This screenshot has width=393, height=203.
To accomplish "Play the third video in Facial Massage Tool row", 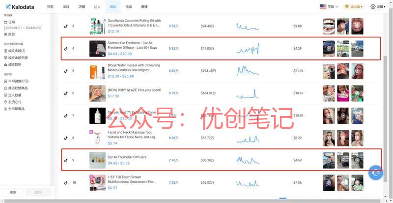I will (357, 138).
